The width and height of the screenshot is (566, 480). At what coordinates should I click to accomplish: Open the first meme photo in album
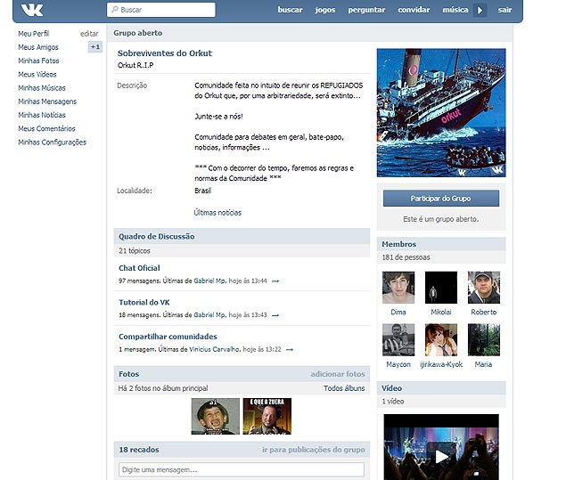216,416
